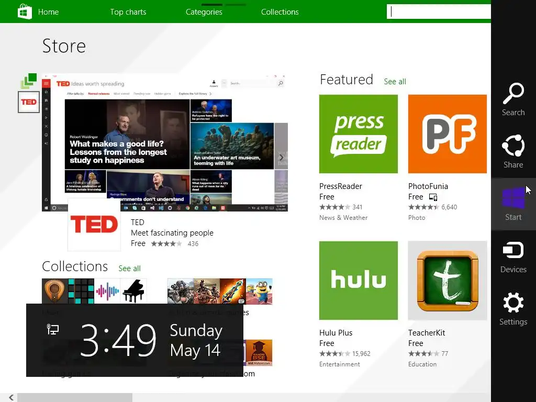Viewport: 536px width, 402px height.
Task: Click the next arrow in TED screenshot
Action: pyautogui.click(x=281, y=157)
